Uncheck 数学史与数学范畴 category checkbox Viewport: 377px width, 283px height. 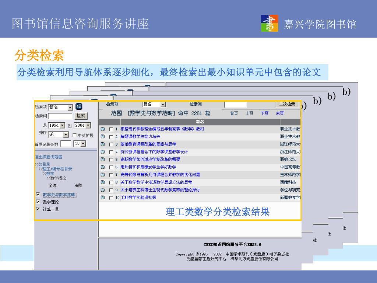click(x=38, y=194)
